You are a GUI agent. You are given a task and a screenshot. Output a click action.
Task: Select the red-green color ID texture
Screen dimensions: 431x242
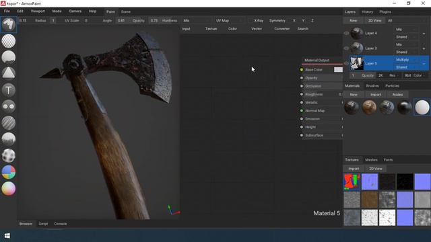(x=352, y=182)
